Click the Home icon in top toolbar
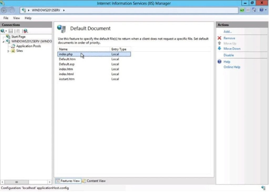The width and height of the screenshot is (269, 192). click(x=254, y=10)
